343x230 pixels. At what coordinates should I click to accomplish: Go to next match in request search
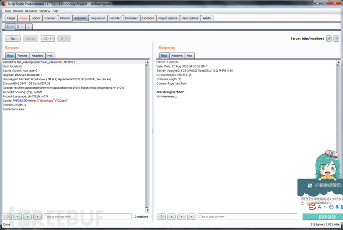click(x=37, y=217)
